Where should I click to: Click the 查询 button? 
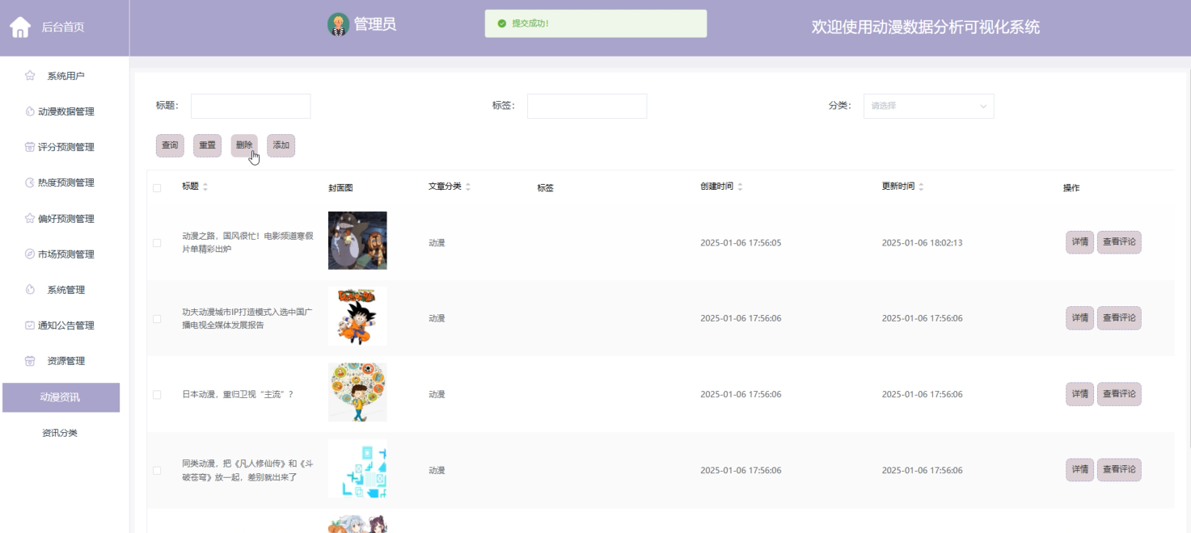[170, 145]
